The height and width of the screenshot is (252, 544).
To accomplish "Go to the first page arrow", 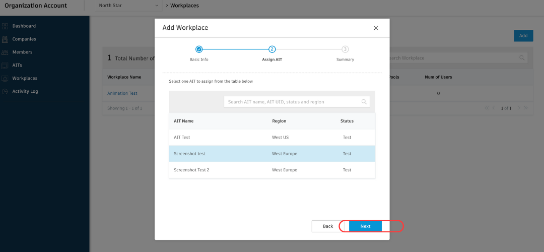I will 487,108.
